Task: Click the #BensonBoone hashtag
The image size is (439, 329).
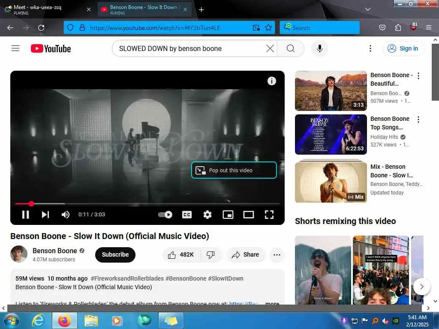Action: coord(186,278)
